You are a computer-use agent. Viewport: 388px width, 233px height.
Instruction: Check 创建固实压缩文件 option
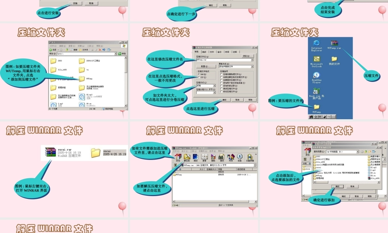pyautogui.click(x=222, y=80)
